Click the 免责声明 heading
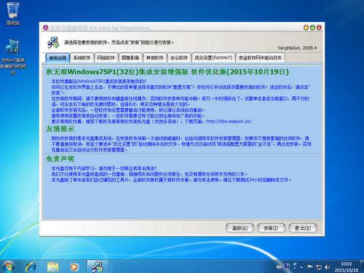 (x=60, y=159)
